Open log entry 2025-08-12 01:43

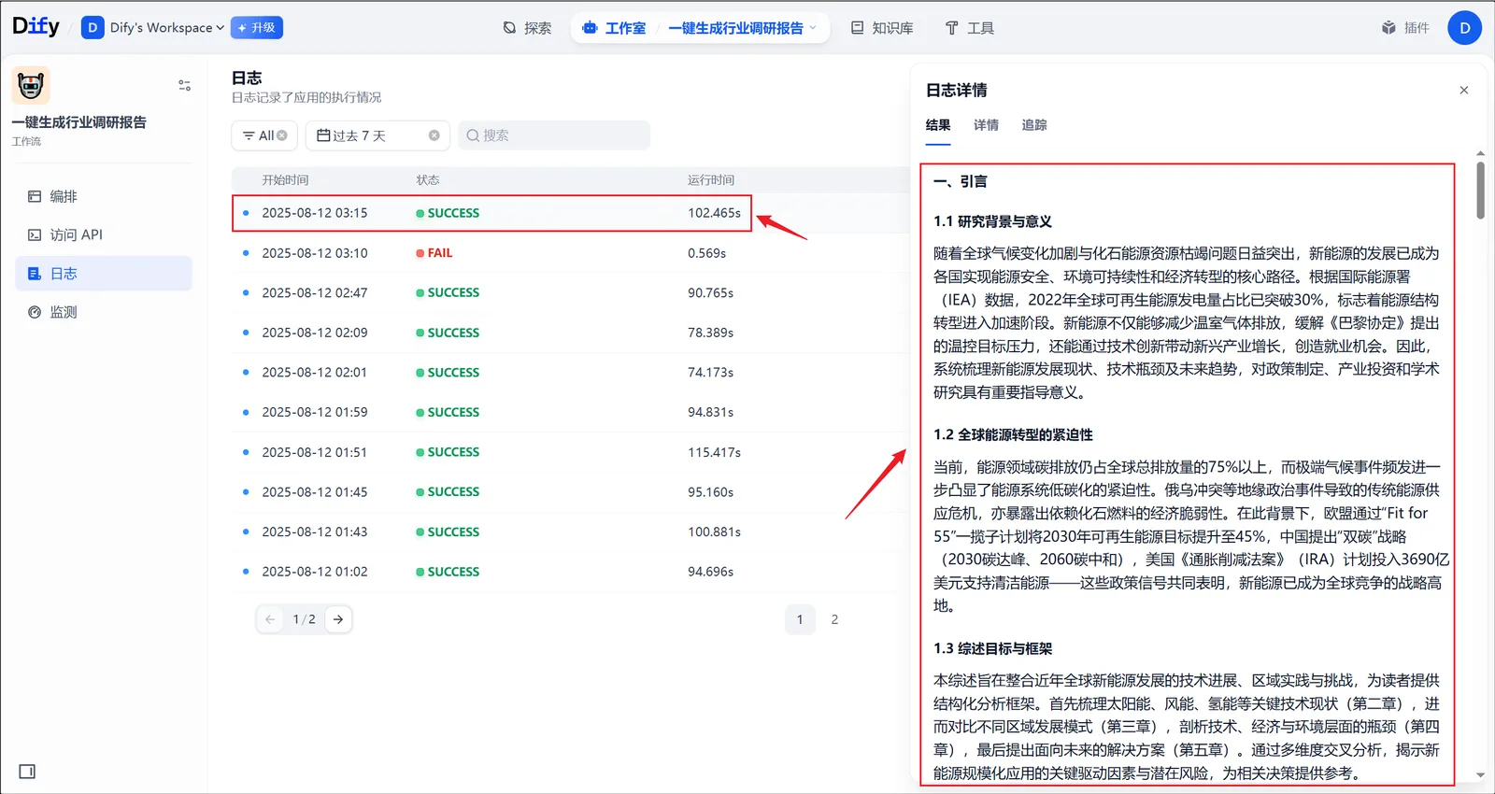pos(571,532)
